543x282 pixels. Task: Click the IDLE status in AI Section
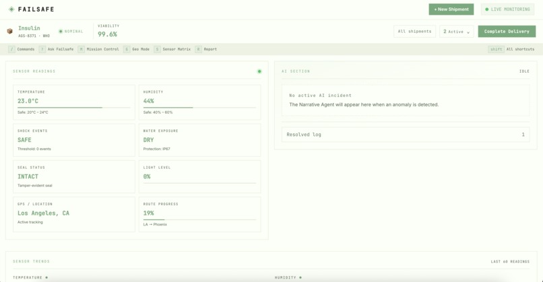(x=524, y=71)
